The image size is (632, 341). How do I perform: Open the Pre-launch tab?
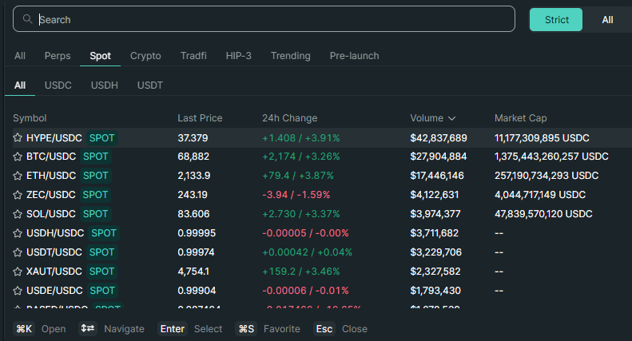354,56
